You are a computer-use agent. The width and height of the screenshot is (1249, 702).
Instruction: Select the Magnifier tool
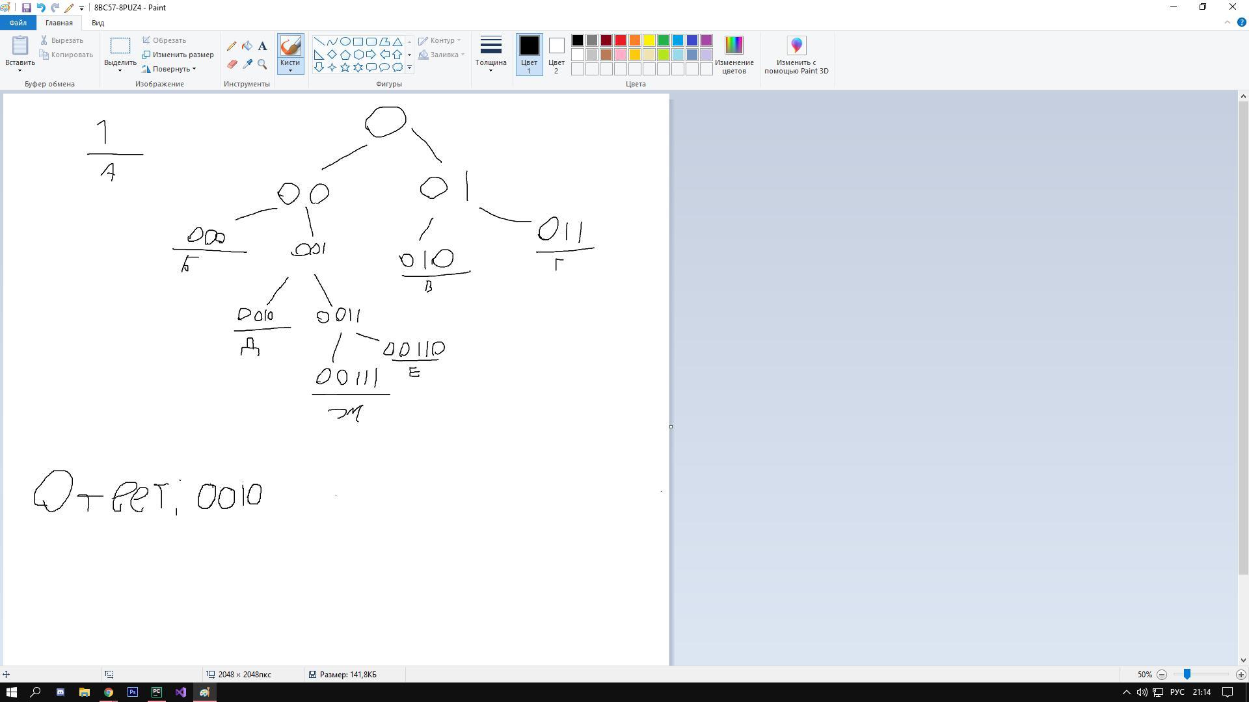tap(262, 64)
